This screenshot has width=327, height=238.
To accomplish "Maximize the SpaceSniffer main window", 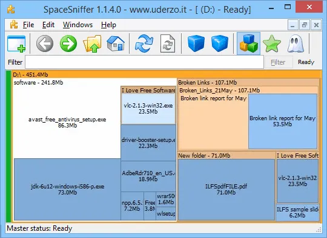I will coord(288,7).
